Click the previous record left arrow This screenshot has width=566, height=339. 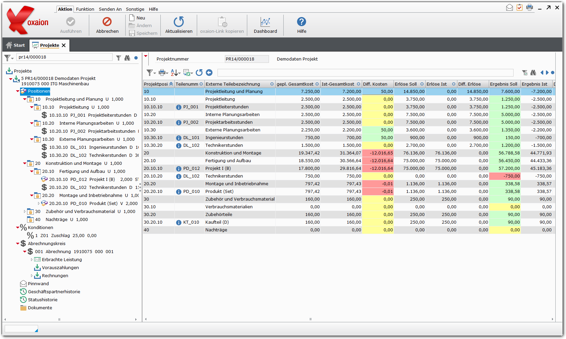pos(542,73)
